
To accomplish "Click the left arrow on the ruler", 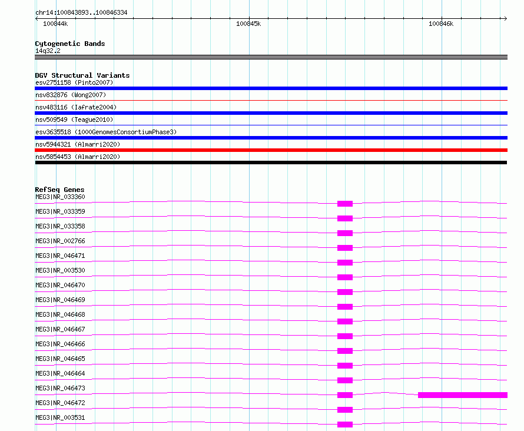I will coord(37,18).
